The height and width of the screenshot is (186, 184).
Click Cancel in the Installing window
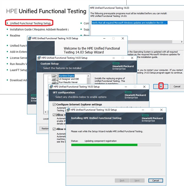click(x=155, y=180)
